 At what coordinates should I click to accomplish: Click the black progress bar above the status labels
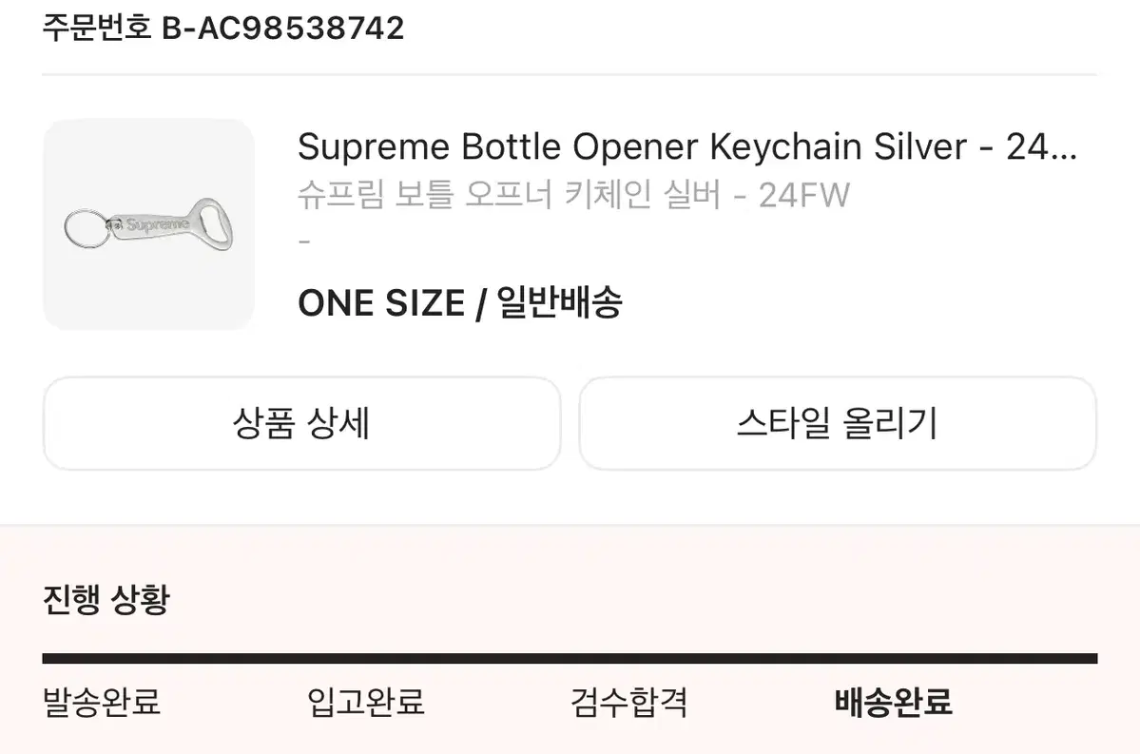tap(570, 653)
